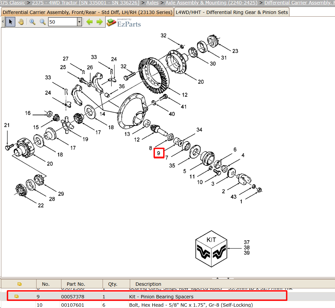
Task: Activate the hand pan tool
Action: coord(21,22)
